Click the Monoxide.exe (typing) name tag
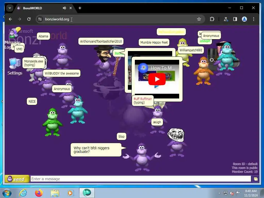 [x=34, y=63]
